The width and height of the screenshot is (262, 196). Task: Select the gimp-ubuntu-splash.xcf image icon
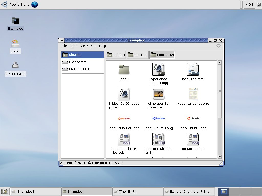159,94
